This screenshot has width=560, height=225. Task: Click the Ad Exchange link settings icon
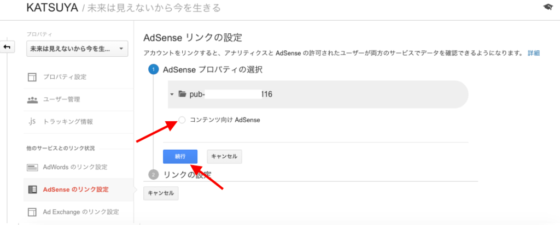pyautogui.click(x=32, y=212)
